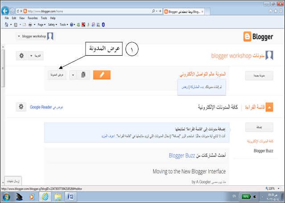Screen dimensions: 285x203
Task: Open the command bar Tools dropdown
Action: point(64,24)
